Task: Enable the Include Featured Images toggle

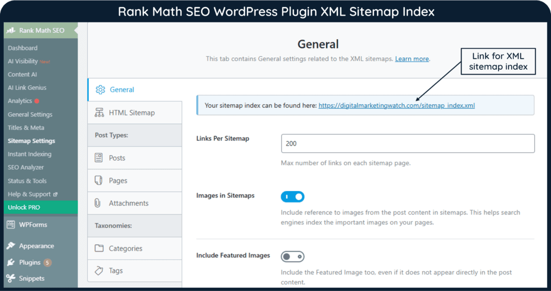Action: [x=292, y=257]
